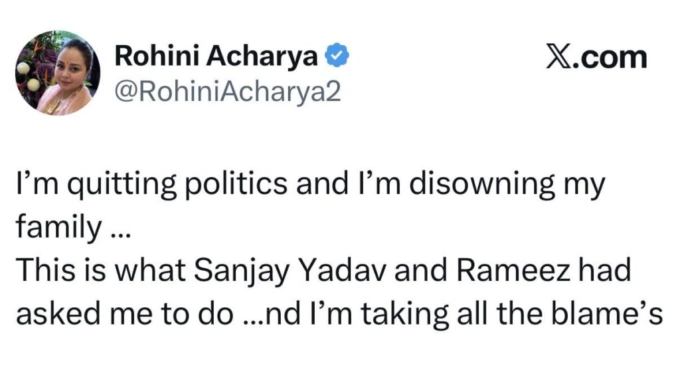Open the @RohiniAcharya2 handle

tap(228, 92)
